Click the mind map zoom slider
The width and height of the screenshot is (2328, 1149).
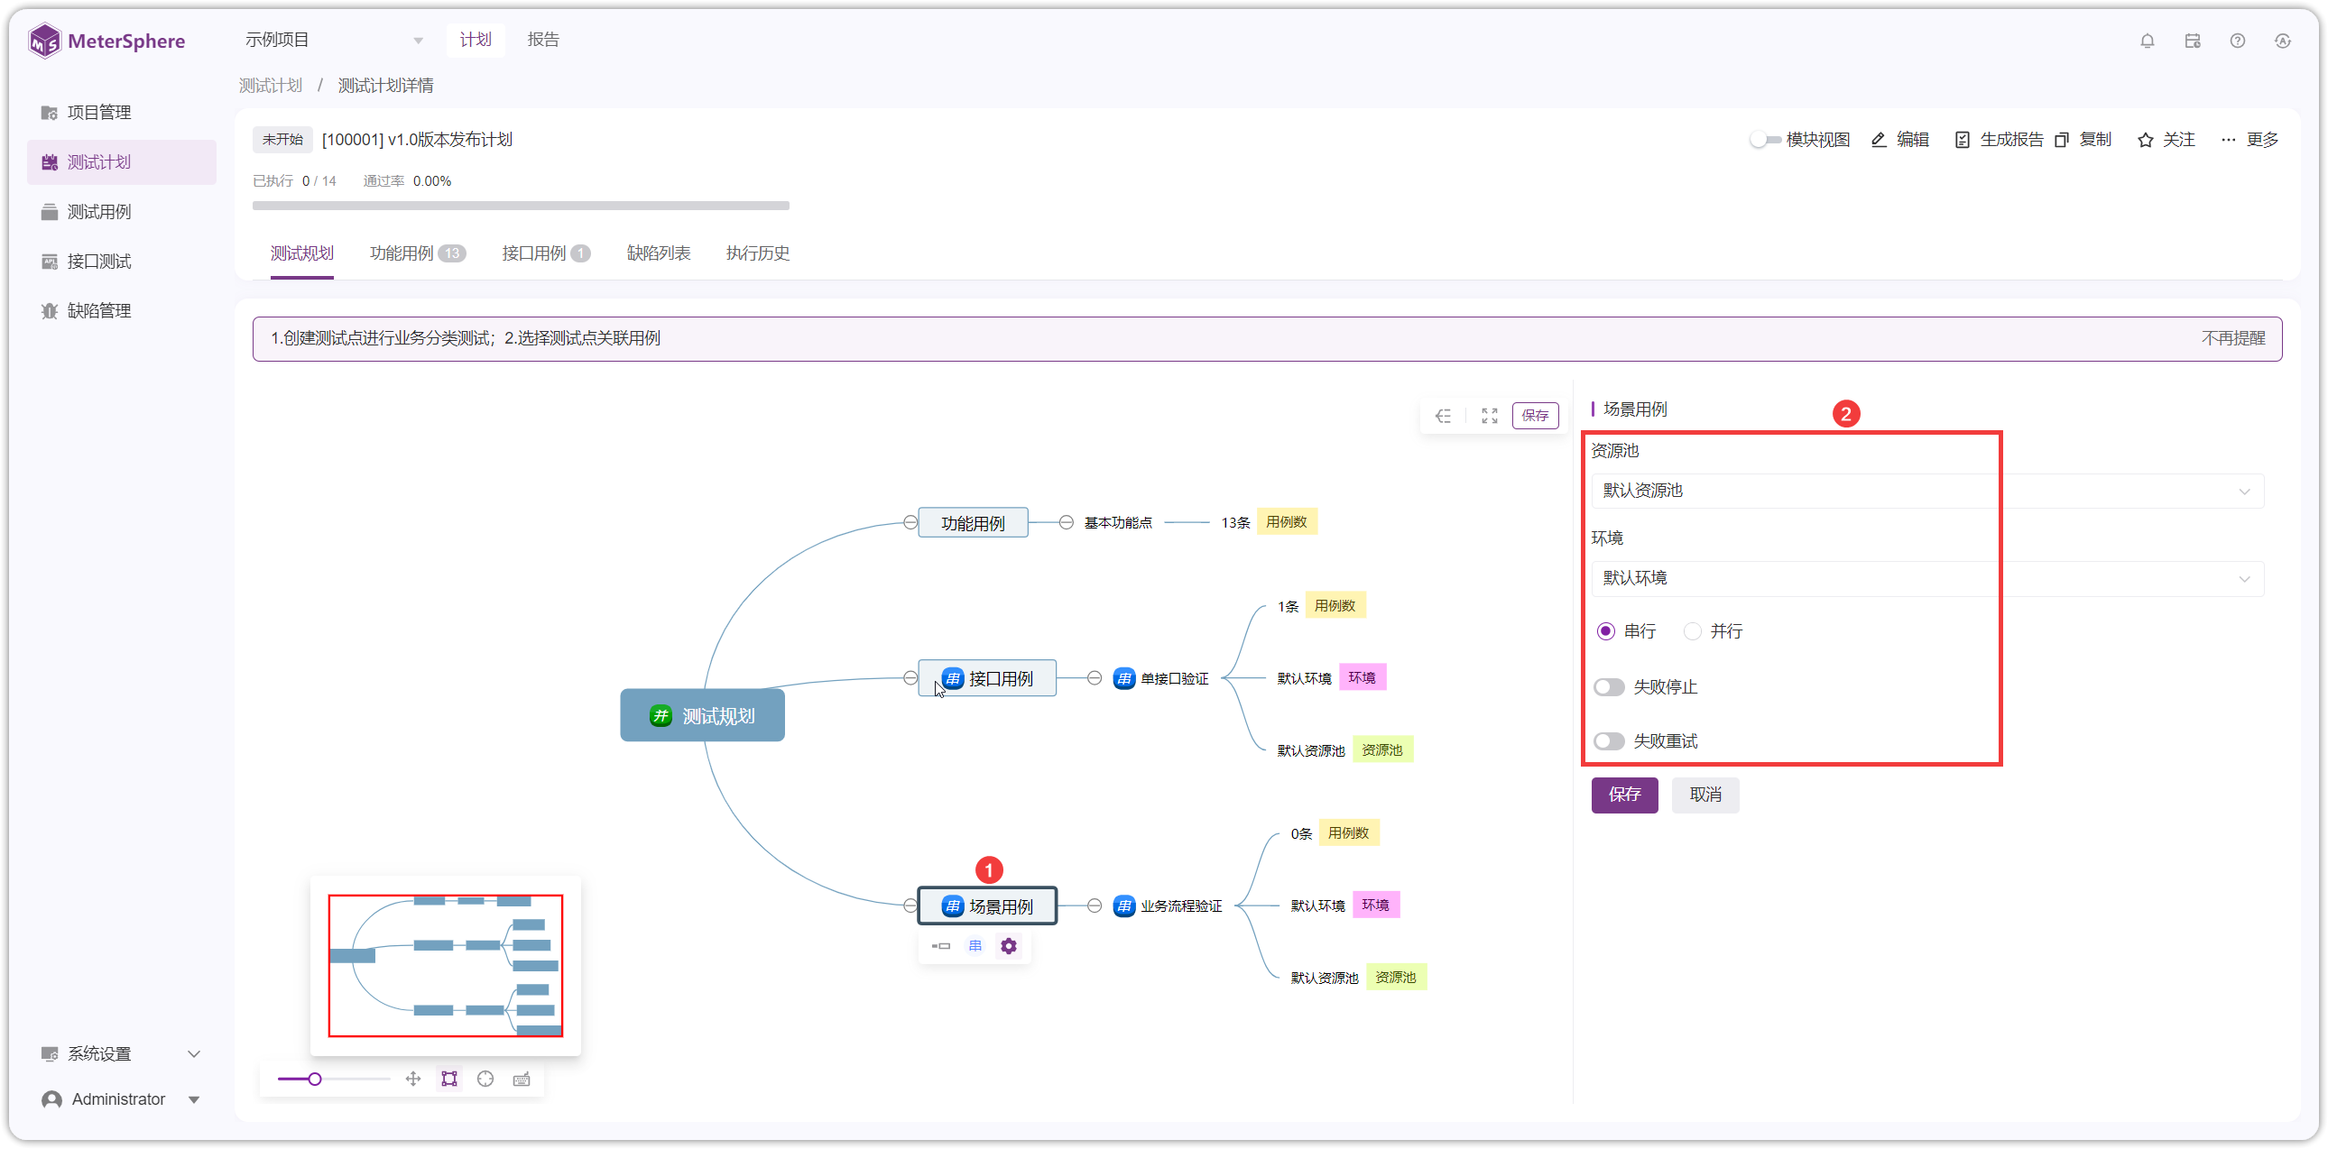coord(334,1079)
